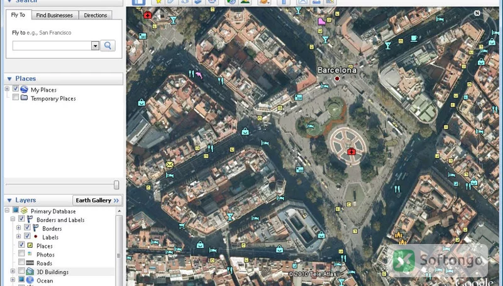Click the red first-aid icon in the map's top-left corner
This screenshot has height=286, width=503.
148,15
